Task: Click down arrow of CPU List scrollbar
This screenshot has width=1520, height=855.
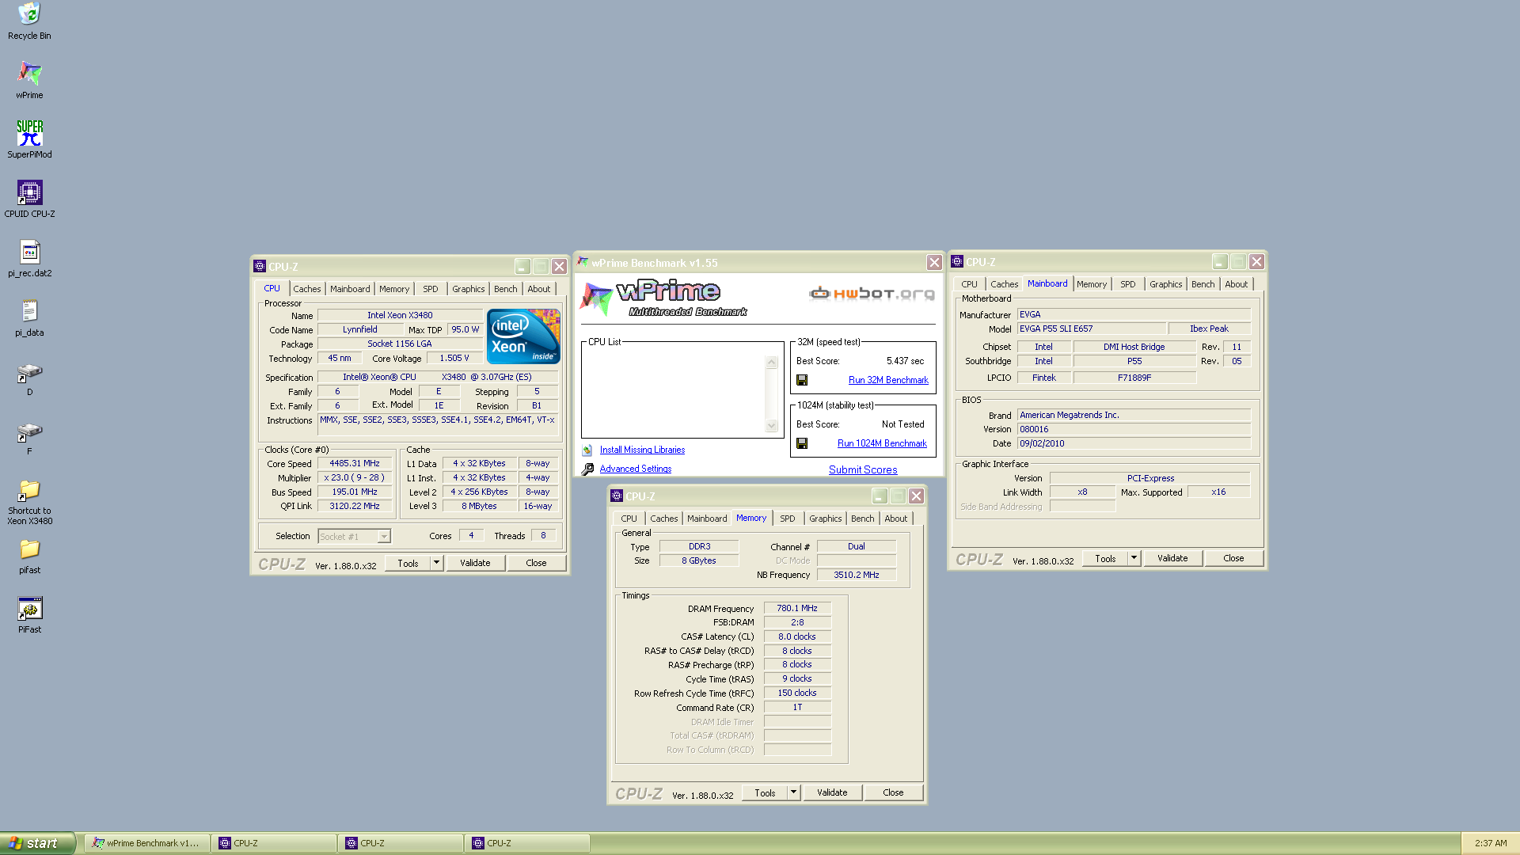Action: click(772, 426)
